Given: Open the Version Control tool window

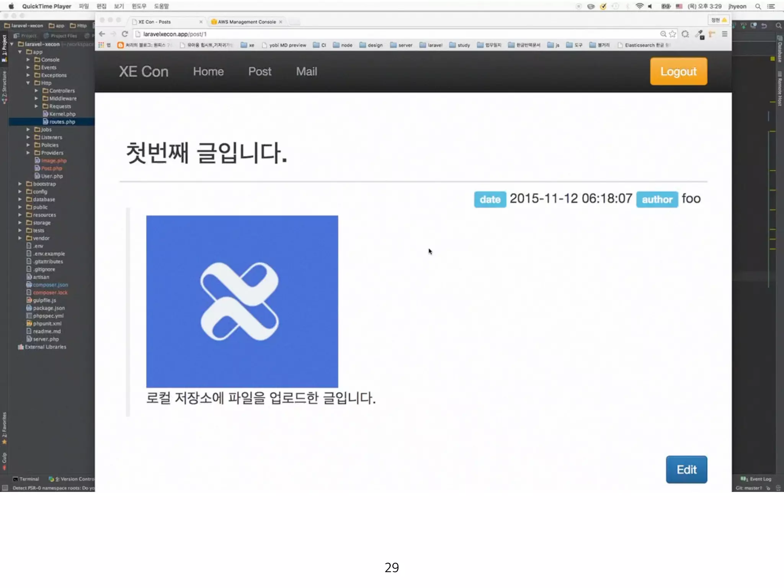Looking at the screenshot, I should [71, 479].
